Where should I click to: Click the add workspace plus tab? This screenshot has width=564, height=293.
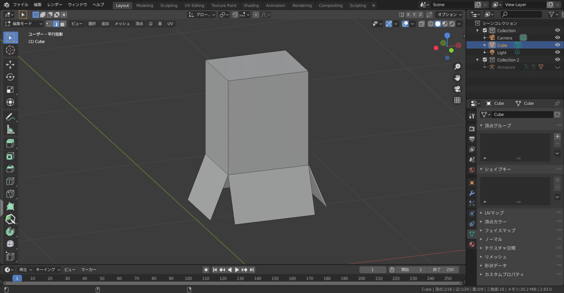[x=374, y=5]
